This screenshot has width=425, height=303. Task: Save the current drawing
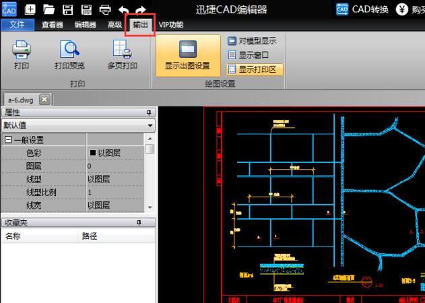click(68, 9)
